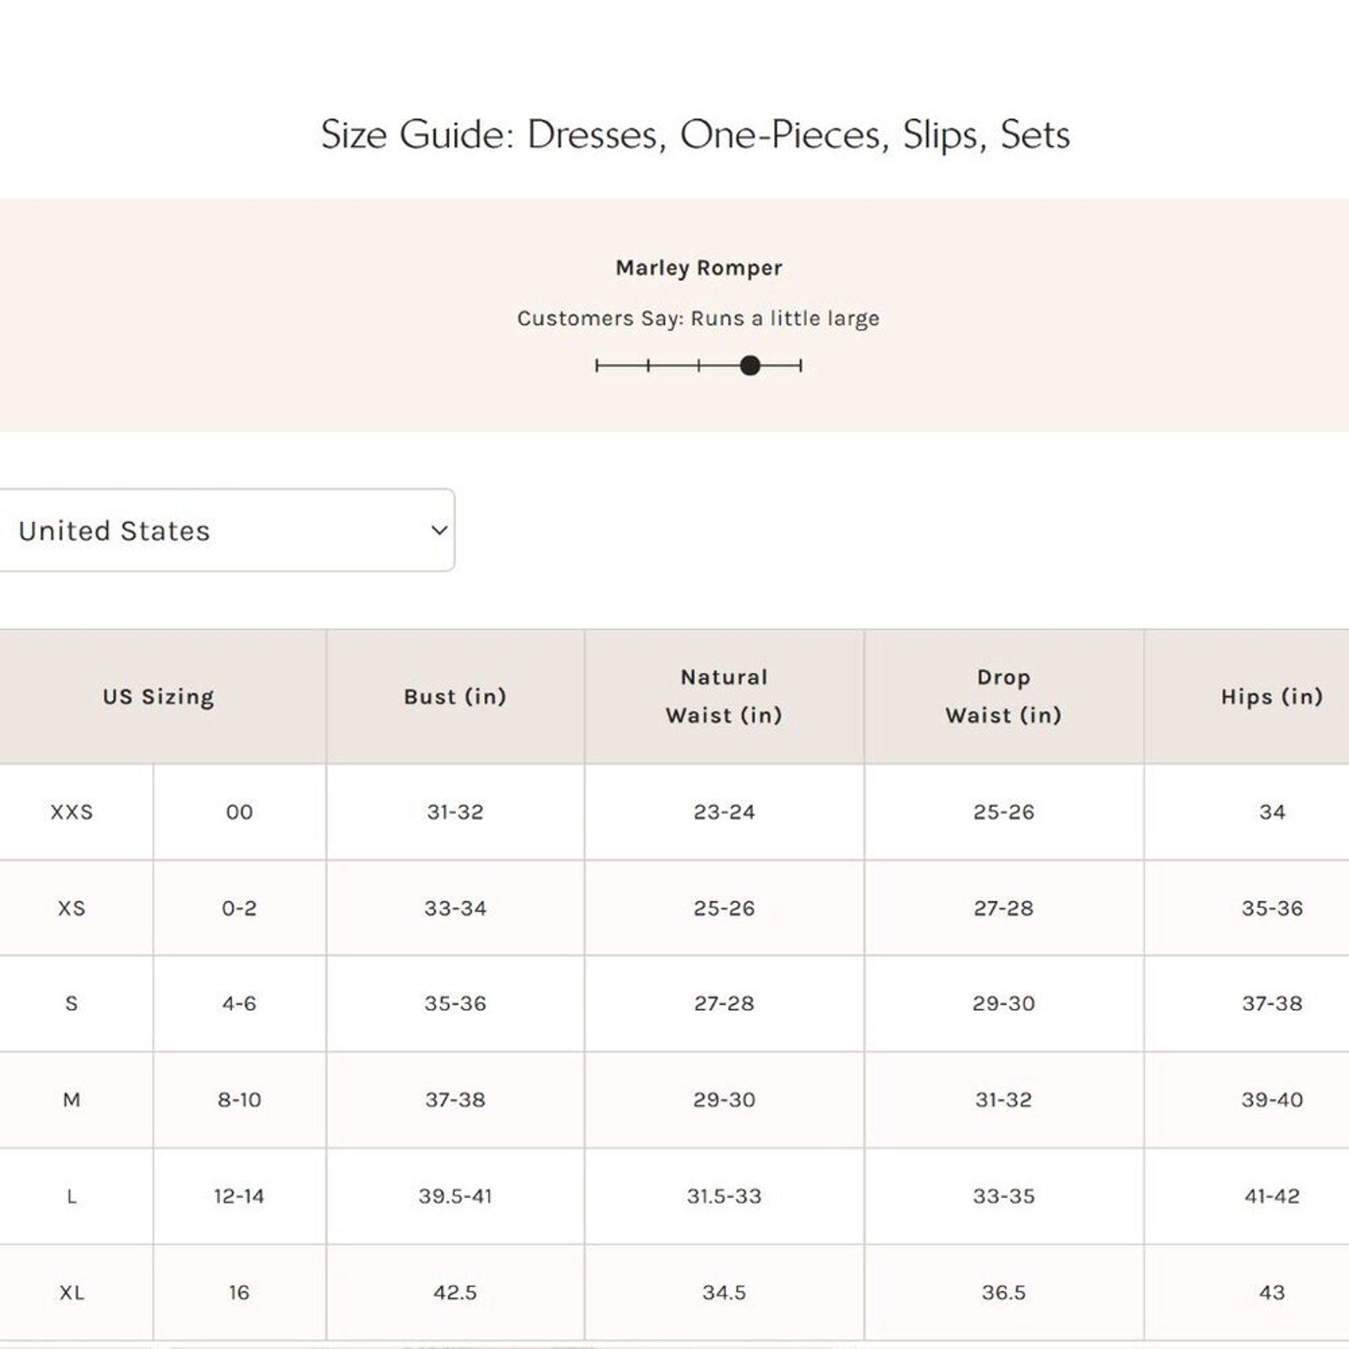
Task: Click the dropdown chevron arrow beside United States
Action: click(438, 530)
